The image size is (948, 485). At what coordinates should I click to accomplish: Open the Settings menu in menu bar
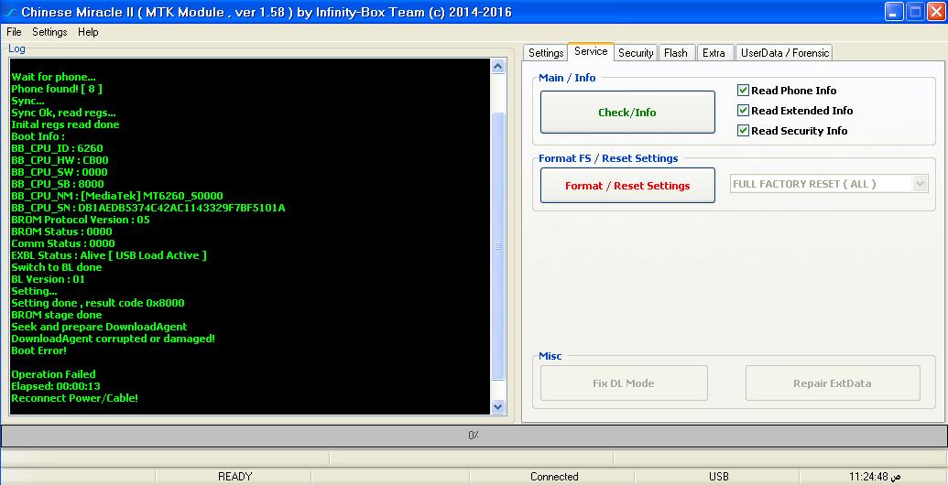[x=49, y=32]
